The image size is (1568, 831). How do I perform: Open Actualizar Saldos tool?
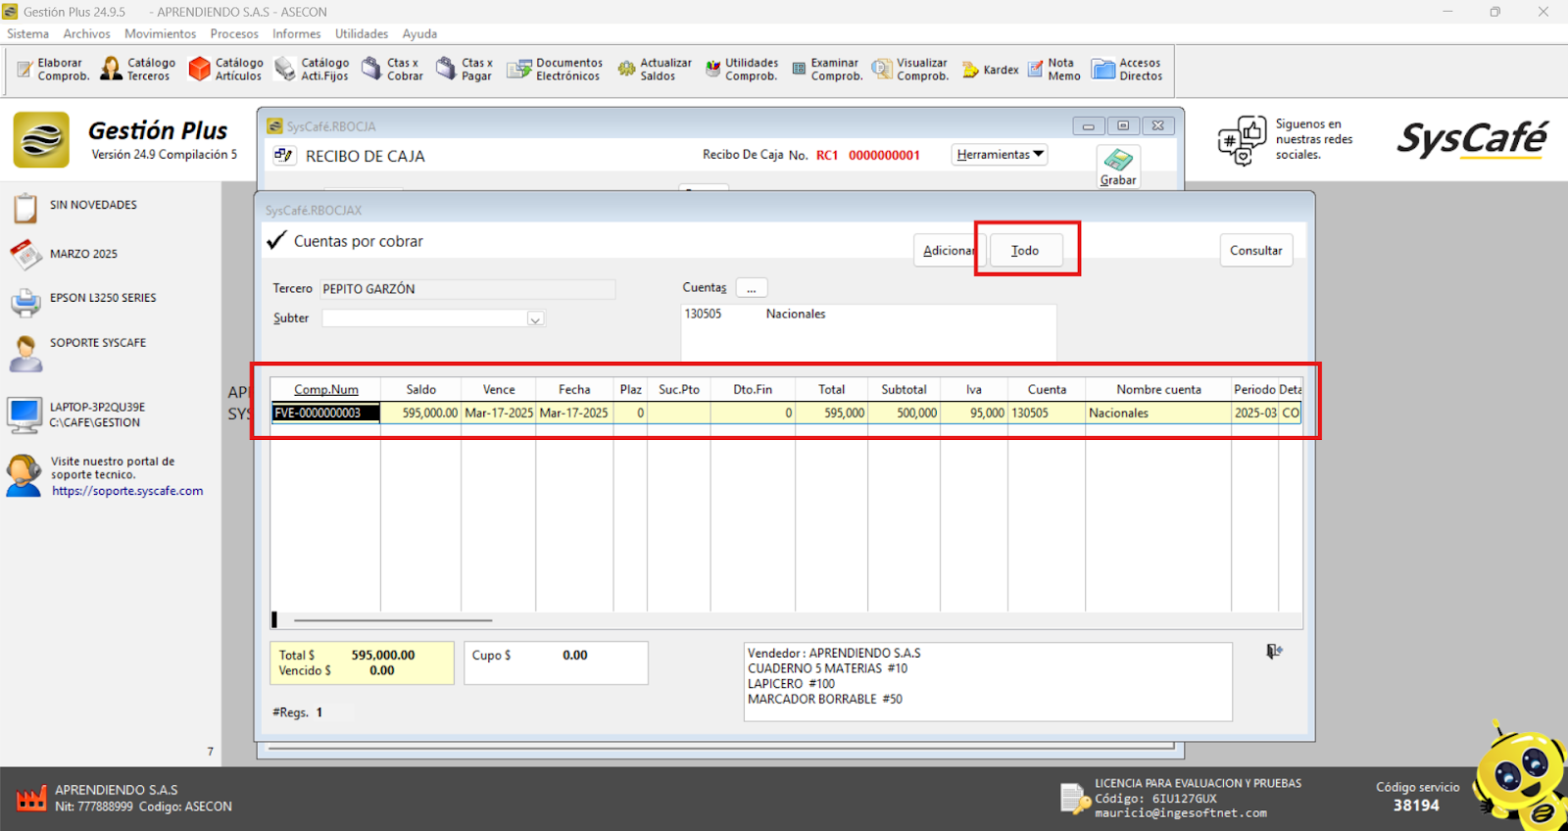coord(654,69)
